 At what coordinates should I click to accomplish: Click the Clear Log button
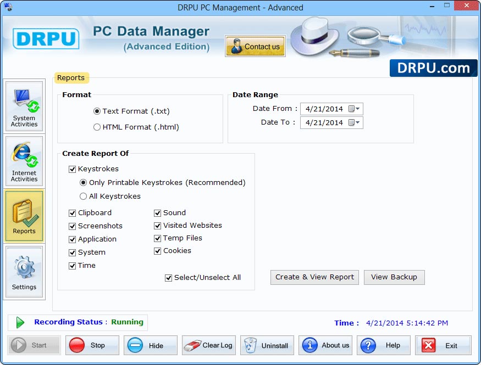click(208, 345)
